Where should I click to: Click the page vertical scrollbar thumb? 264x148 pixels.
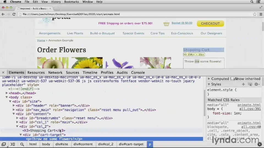click(x=263, y=27)
